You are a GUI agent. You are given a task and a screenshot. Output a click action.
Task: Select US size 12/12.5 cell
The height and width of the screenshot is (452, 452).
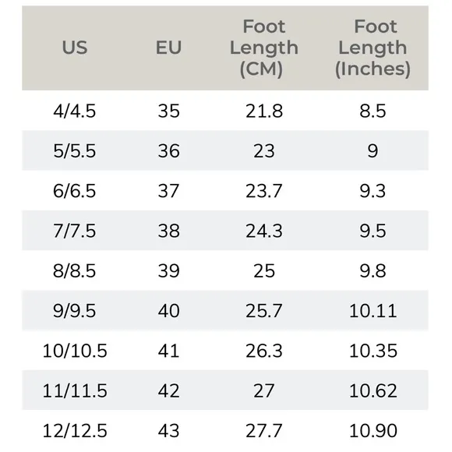(75, 431)
